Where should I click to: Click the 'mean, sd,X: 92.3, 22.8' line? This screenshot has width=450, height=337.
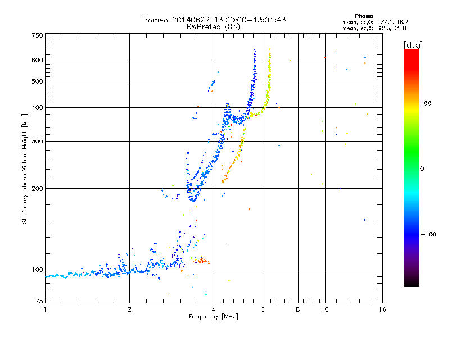pos(374,28)
